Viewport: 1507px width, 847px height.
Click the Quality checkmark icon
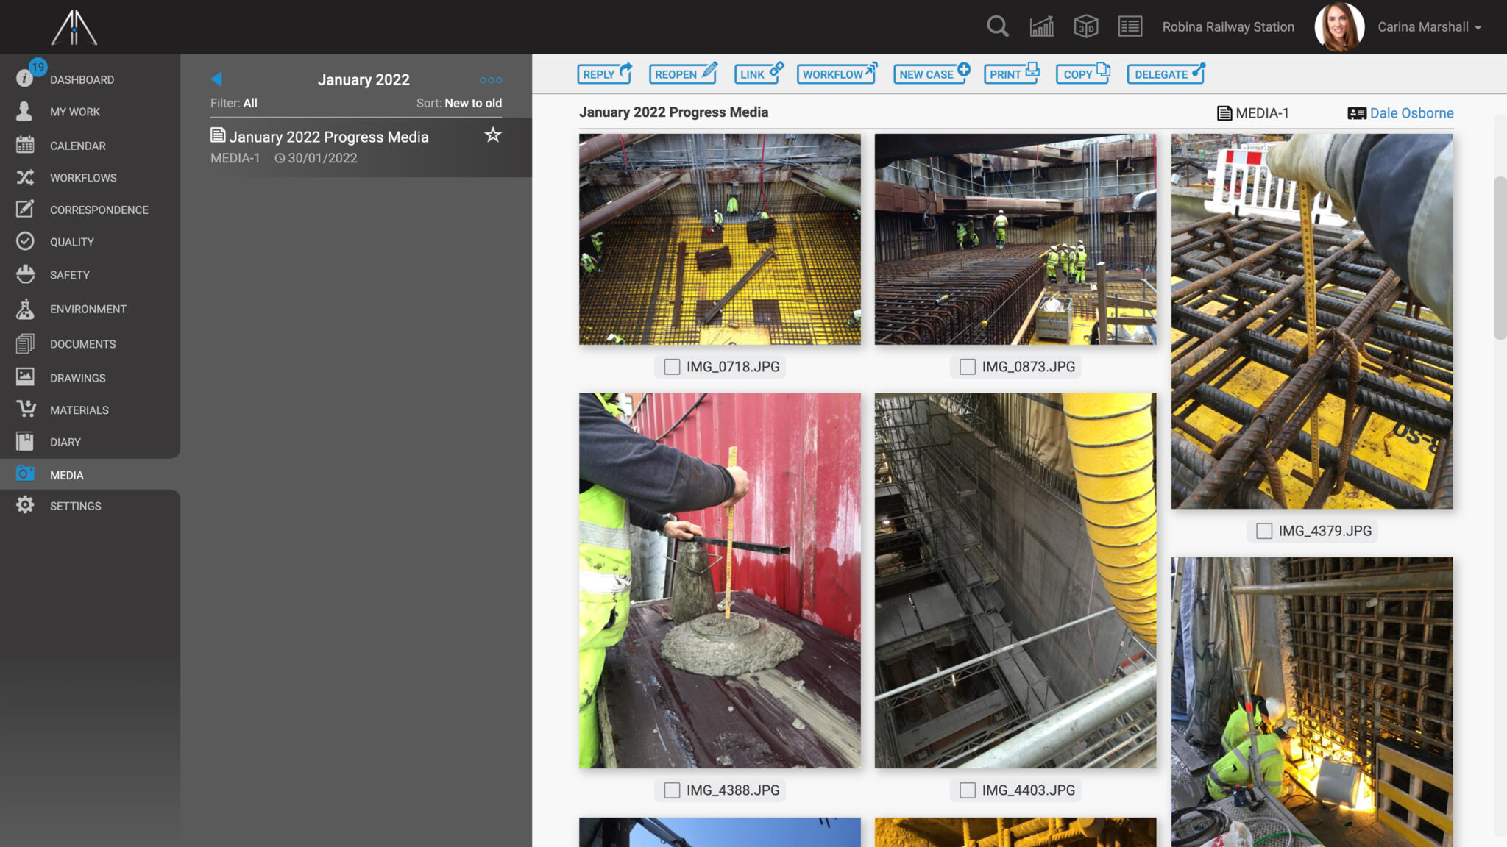click(x=25, y=241)
